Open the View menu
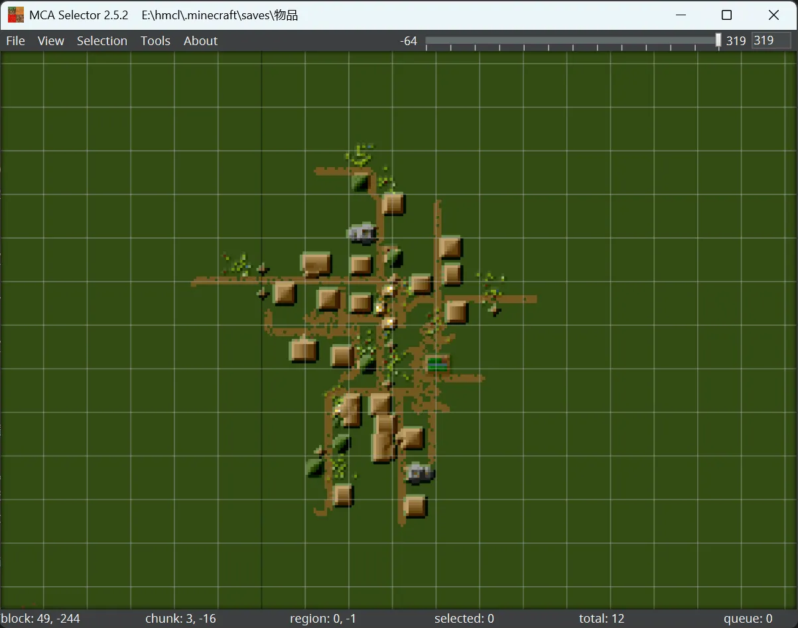This screenshot has height=628, width=798. point(51,41)
